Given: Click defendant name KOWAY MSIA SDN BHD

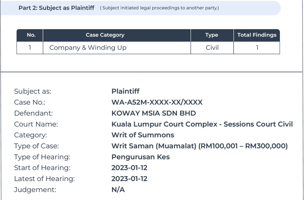Looking at the screenshot, I should [x=153, y=113].
